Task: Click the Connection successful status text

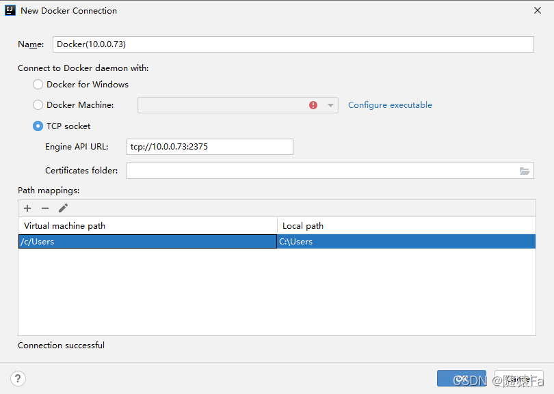Action: point(61,346)
